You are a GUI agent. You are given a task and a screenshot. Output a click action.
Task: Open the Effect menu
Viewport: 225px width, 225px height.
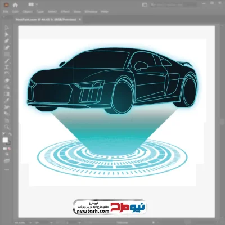click(65, 12)
